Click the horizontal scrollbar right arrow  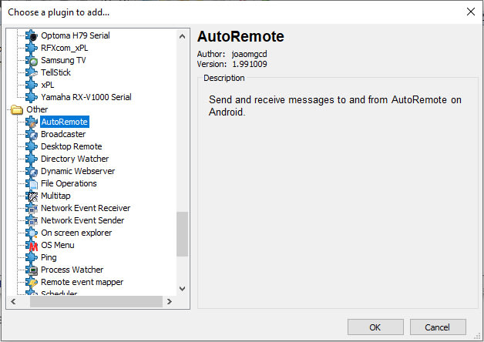[x=169, y=301]
